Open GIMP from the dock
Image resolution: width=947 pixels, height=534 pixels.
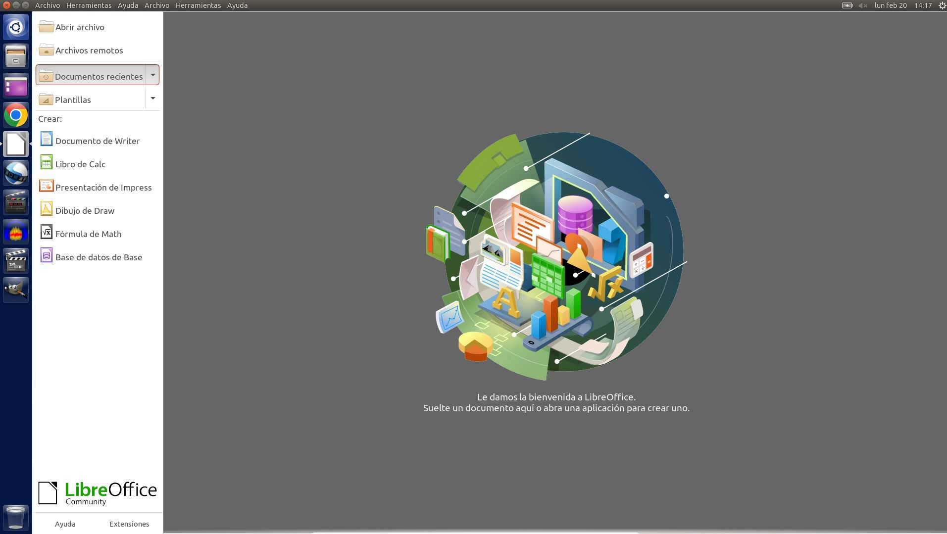16,290
